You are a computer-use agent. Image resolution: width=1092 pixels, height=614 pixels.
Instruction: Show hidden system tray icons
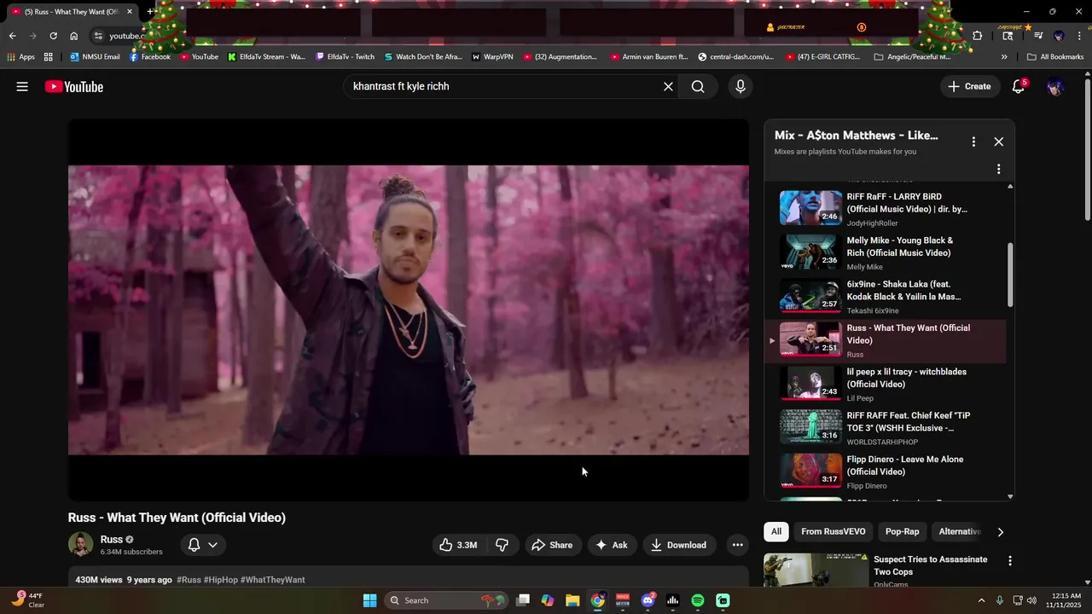coord(981,600)
